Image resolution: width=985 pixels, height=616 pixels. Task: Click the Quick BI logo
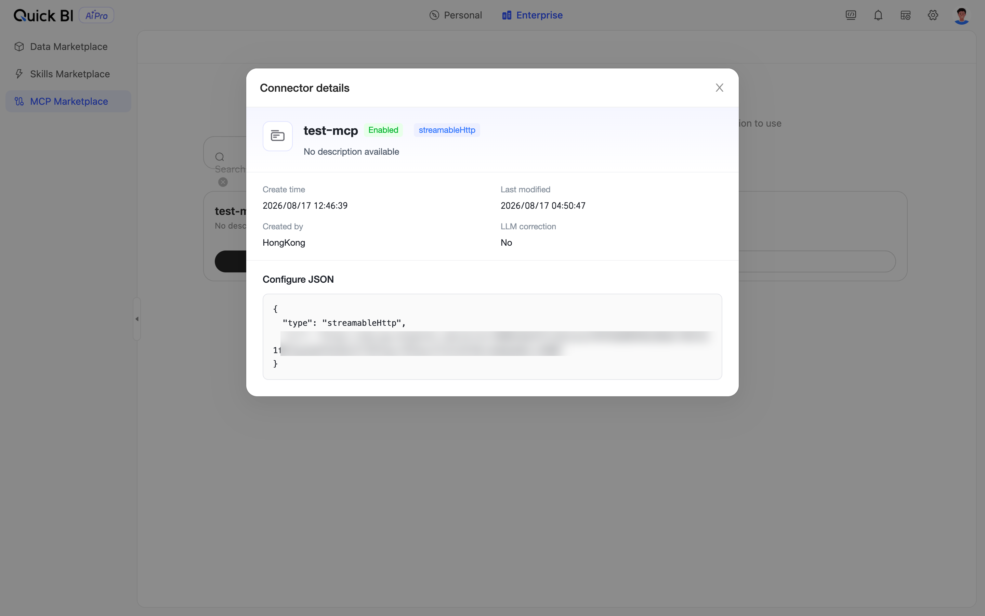43,15
